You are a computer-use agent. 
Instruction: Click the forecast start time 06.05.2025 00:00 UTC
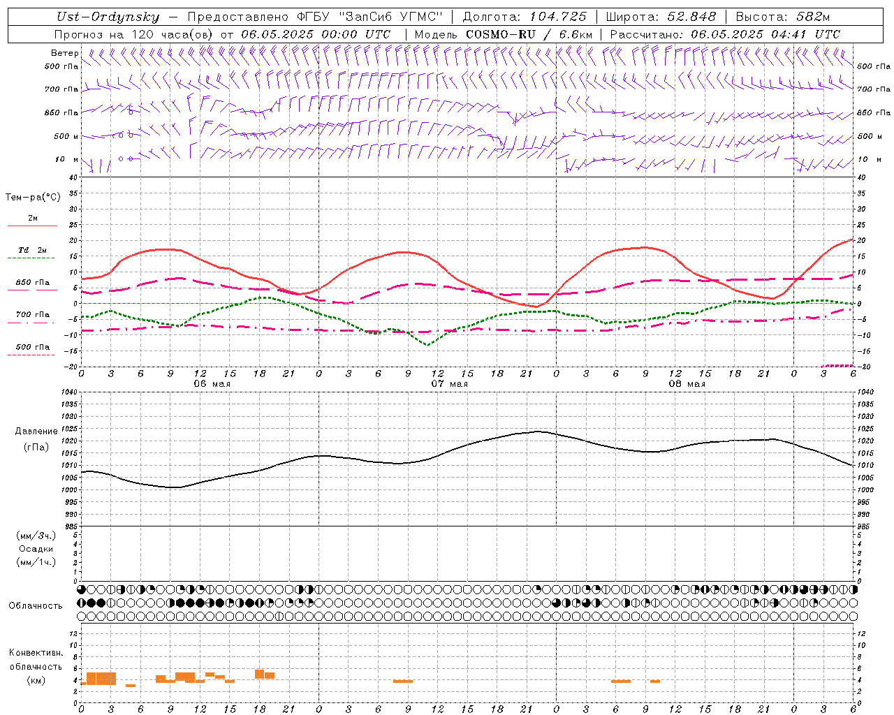316,34
